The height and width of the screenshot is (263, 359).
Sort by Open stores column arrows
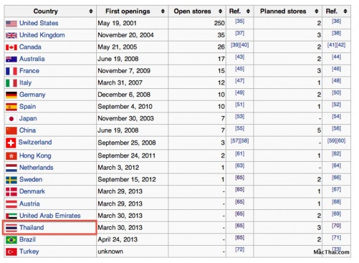[220, 11]
